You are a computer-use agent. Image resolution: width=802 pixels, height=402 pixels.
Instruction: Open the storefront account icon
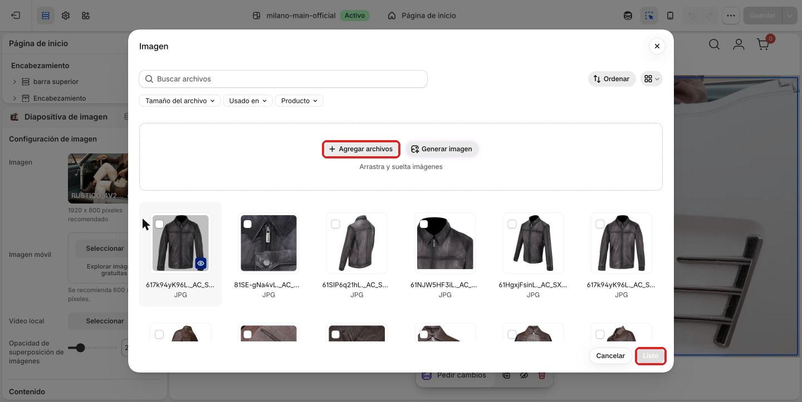pyautogui.click(x=739, y=44)
